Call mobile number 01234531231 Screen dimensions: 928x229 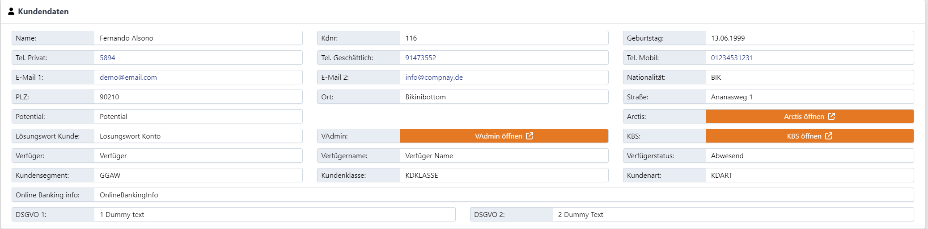[732, 57]
